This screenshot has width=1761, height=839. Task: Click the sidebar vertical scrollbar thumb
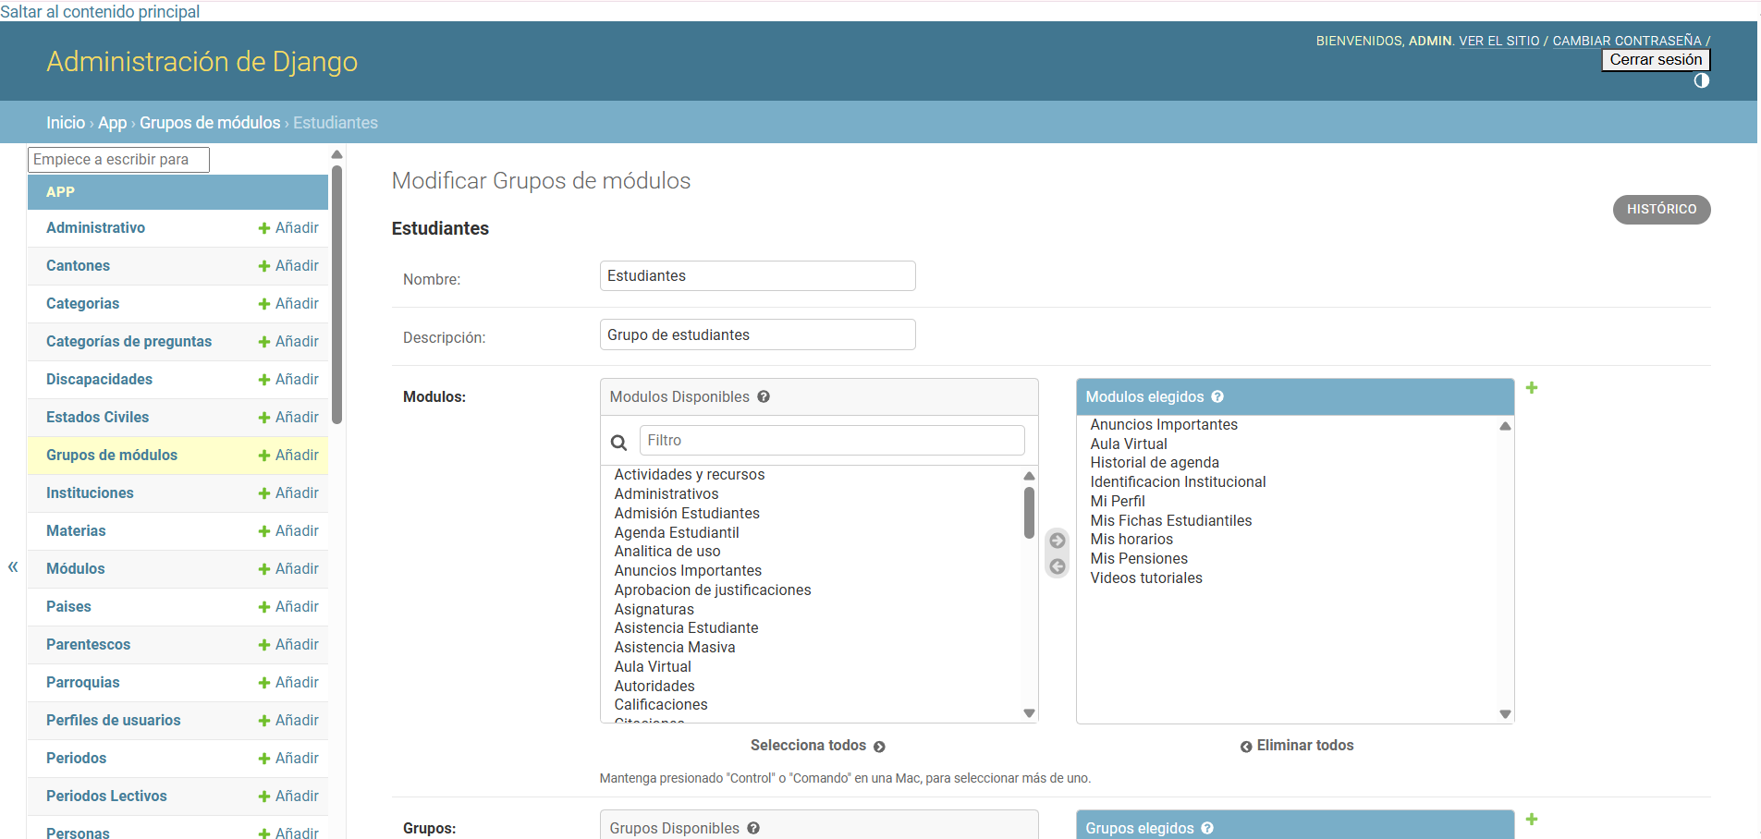tap(337, 294)
